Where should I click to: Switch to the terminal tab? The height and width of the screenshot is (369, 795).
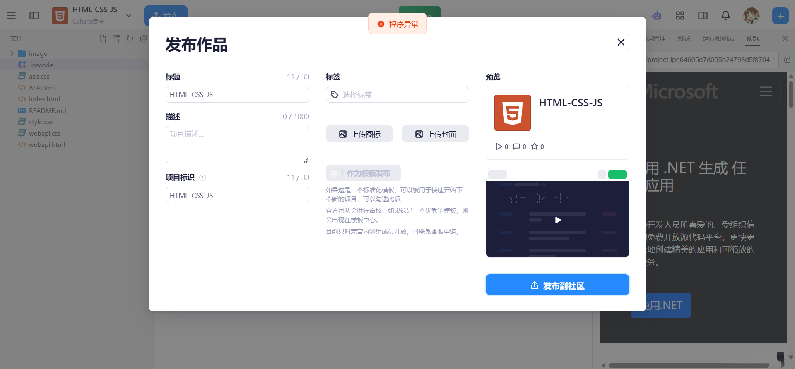point(684,38)
